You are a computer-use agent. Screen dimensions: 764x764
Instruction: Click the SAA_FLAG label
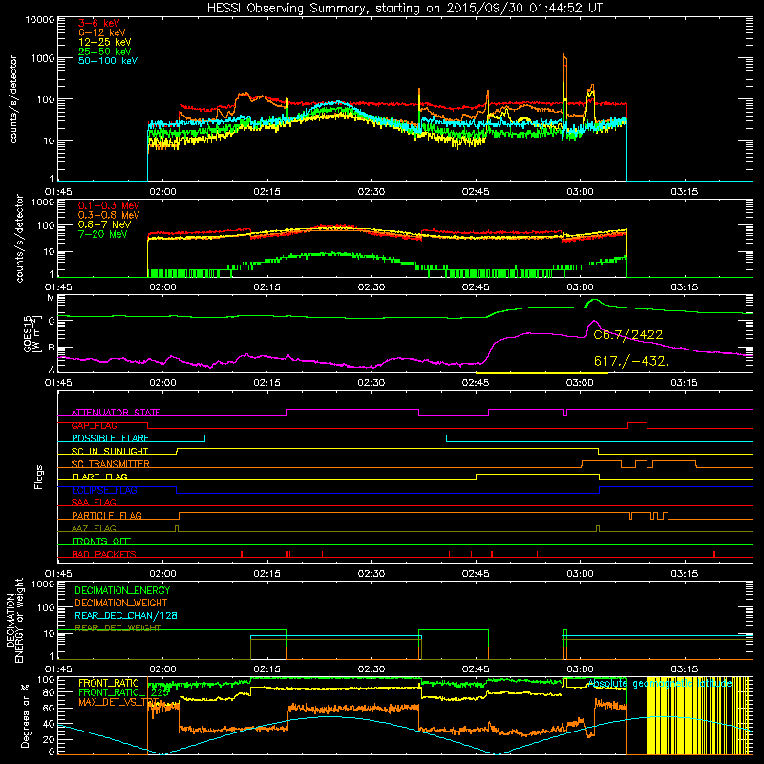94,502
